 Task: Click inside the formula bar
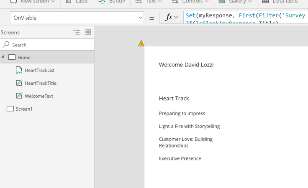(246, 18)
